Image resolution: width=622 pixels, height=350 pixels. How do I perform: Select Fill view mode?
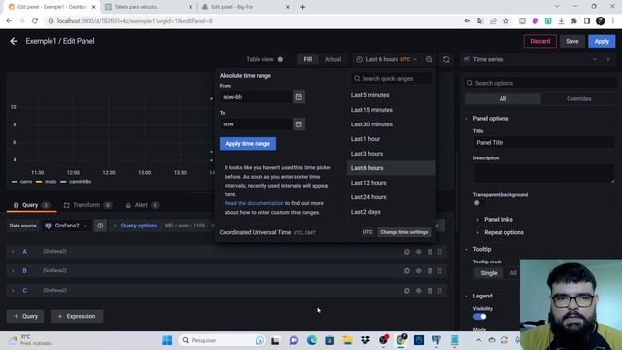point(308,59)
